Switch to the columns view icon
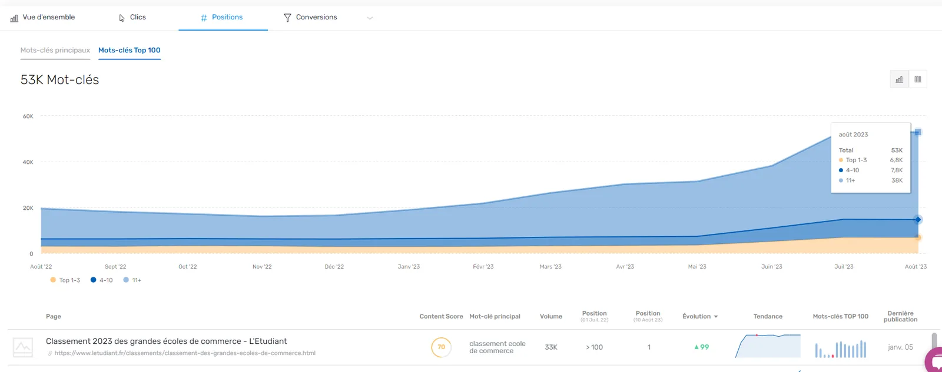Screen dimensions: 942x372 (918, 79)
